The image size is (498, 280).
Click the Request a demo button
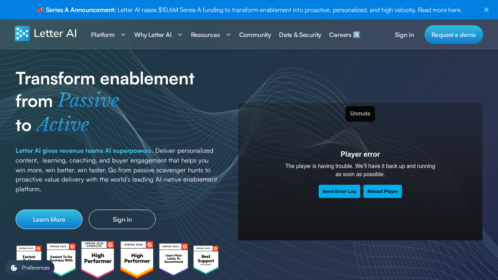453,35
